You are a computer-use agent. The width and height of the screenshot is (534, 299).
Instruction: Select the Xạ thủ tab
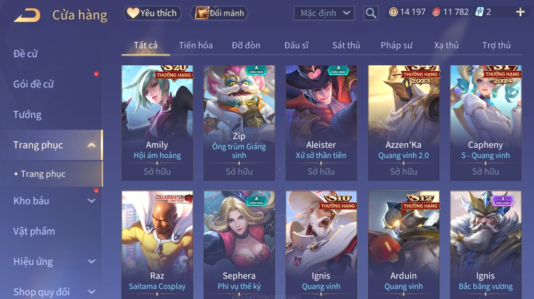point(446,45)
